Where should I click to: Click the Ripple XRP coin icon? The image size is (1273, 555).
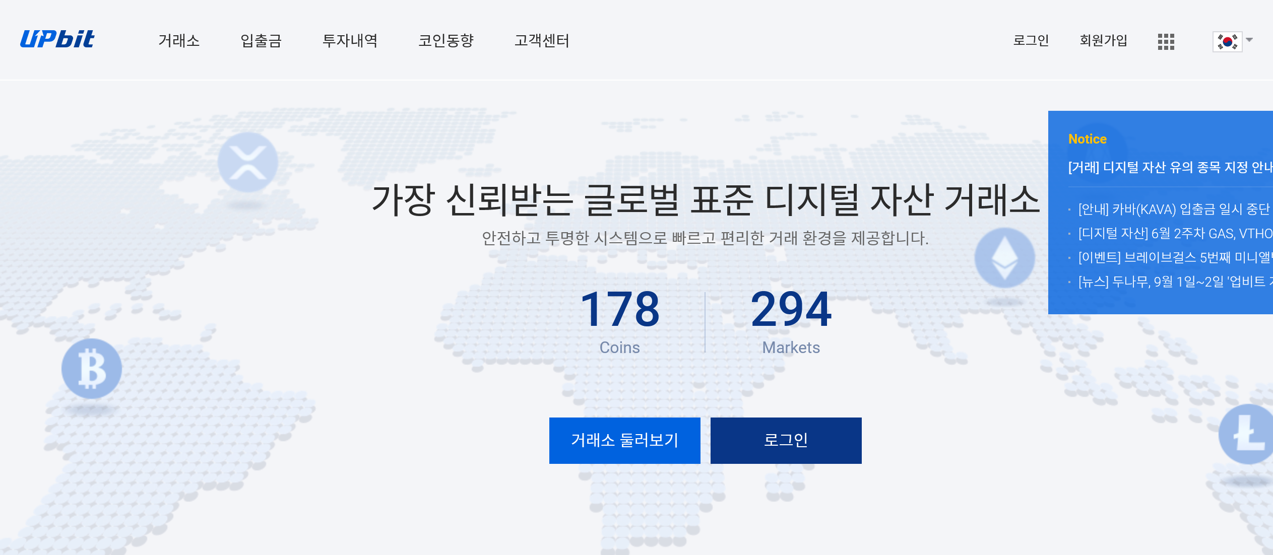pyautogui.click(x=247, y=162)
